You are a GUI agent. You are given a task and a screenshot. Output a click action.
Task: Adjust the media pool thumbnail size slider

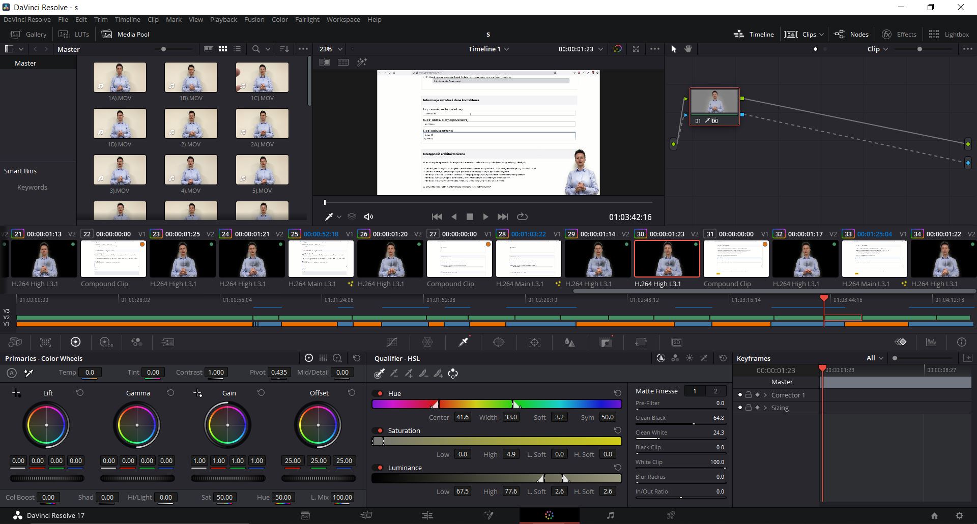174,49
